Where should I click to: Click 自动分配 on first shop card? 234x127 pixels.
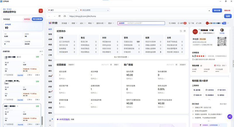pos(20,75)
